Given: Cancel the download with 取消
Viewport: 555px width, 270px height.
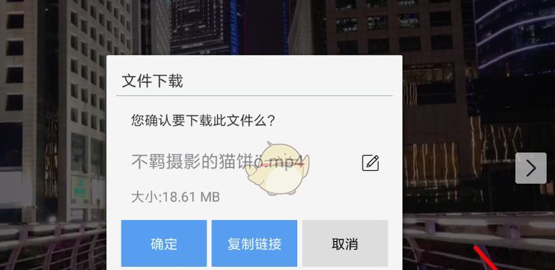Looking at the screenshot, I should tap(345, 244).
